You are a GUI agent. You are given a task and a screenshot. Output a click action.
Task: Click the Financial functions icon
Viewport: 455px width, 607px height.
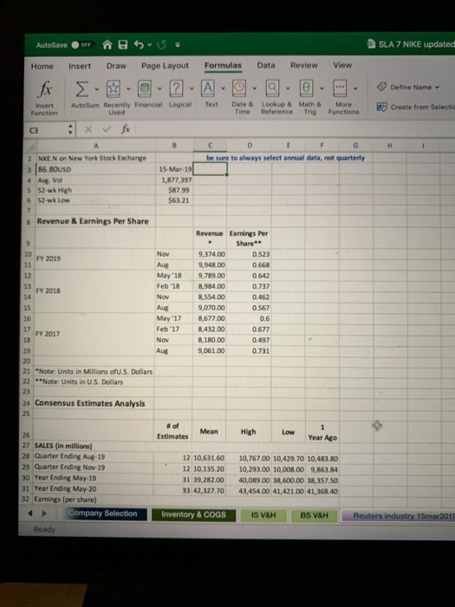click(x=145, y=88)
